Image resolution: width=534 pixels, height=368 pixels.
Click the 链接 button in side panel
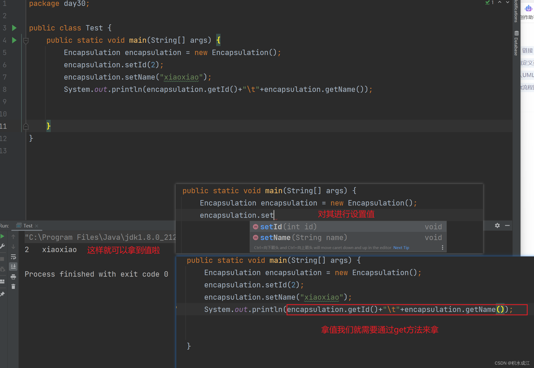[x=528, y=51]
